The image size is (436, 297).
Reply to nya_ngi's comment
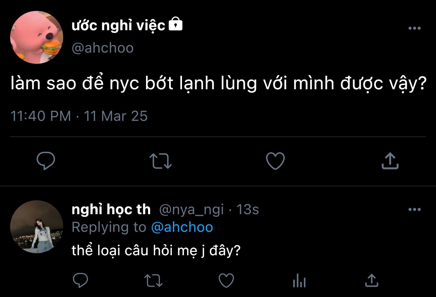click(x=80, y=281)
